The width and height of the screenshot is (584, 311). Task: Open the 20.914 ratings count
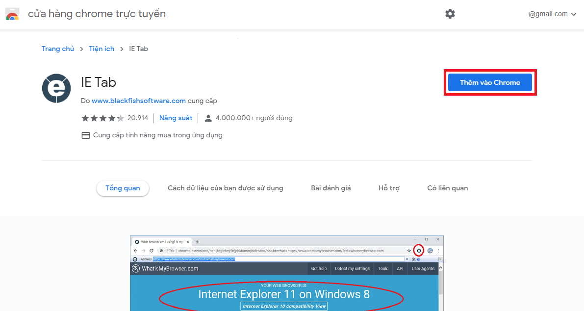[x=138, y=118]
